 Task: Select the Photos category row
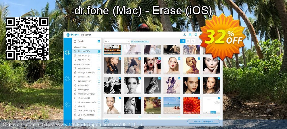87,51
